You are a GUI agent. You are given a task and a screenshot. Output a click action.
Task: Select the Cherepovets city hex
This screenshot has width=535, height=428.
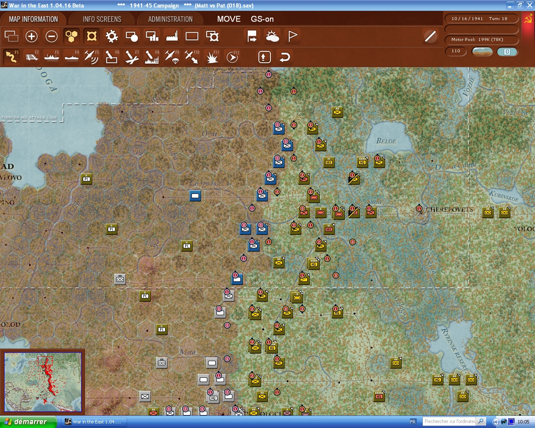tap(421, 212)
